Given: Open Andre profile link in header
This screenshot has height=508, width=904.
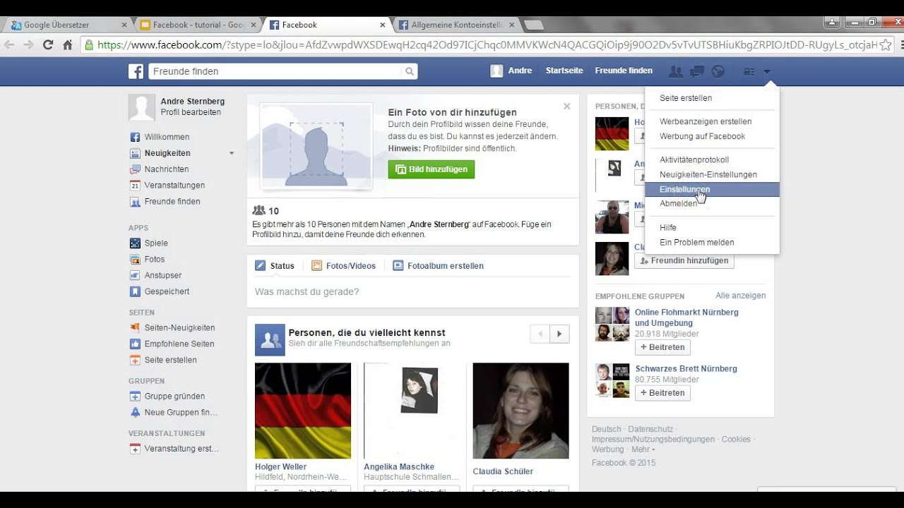Looking at the screenshot, I should (x=511, y=71).
